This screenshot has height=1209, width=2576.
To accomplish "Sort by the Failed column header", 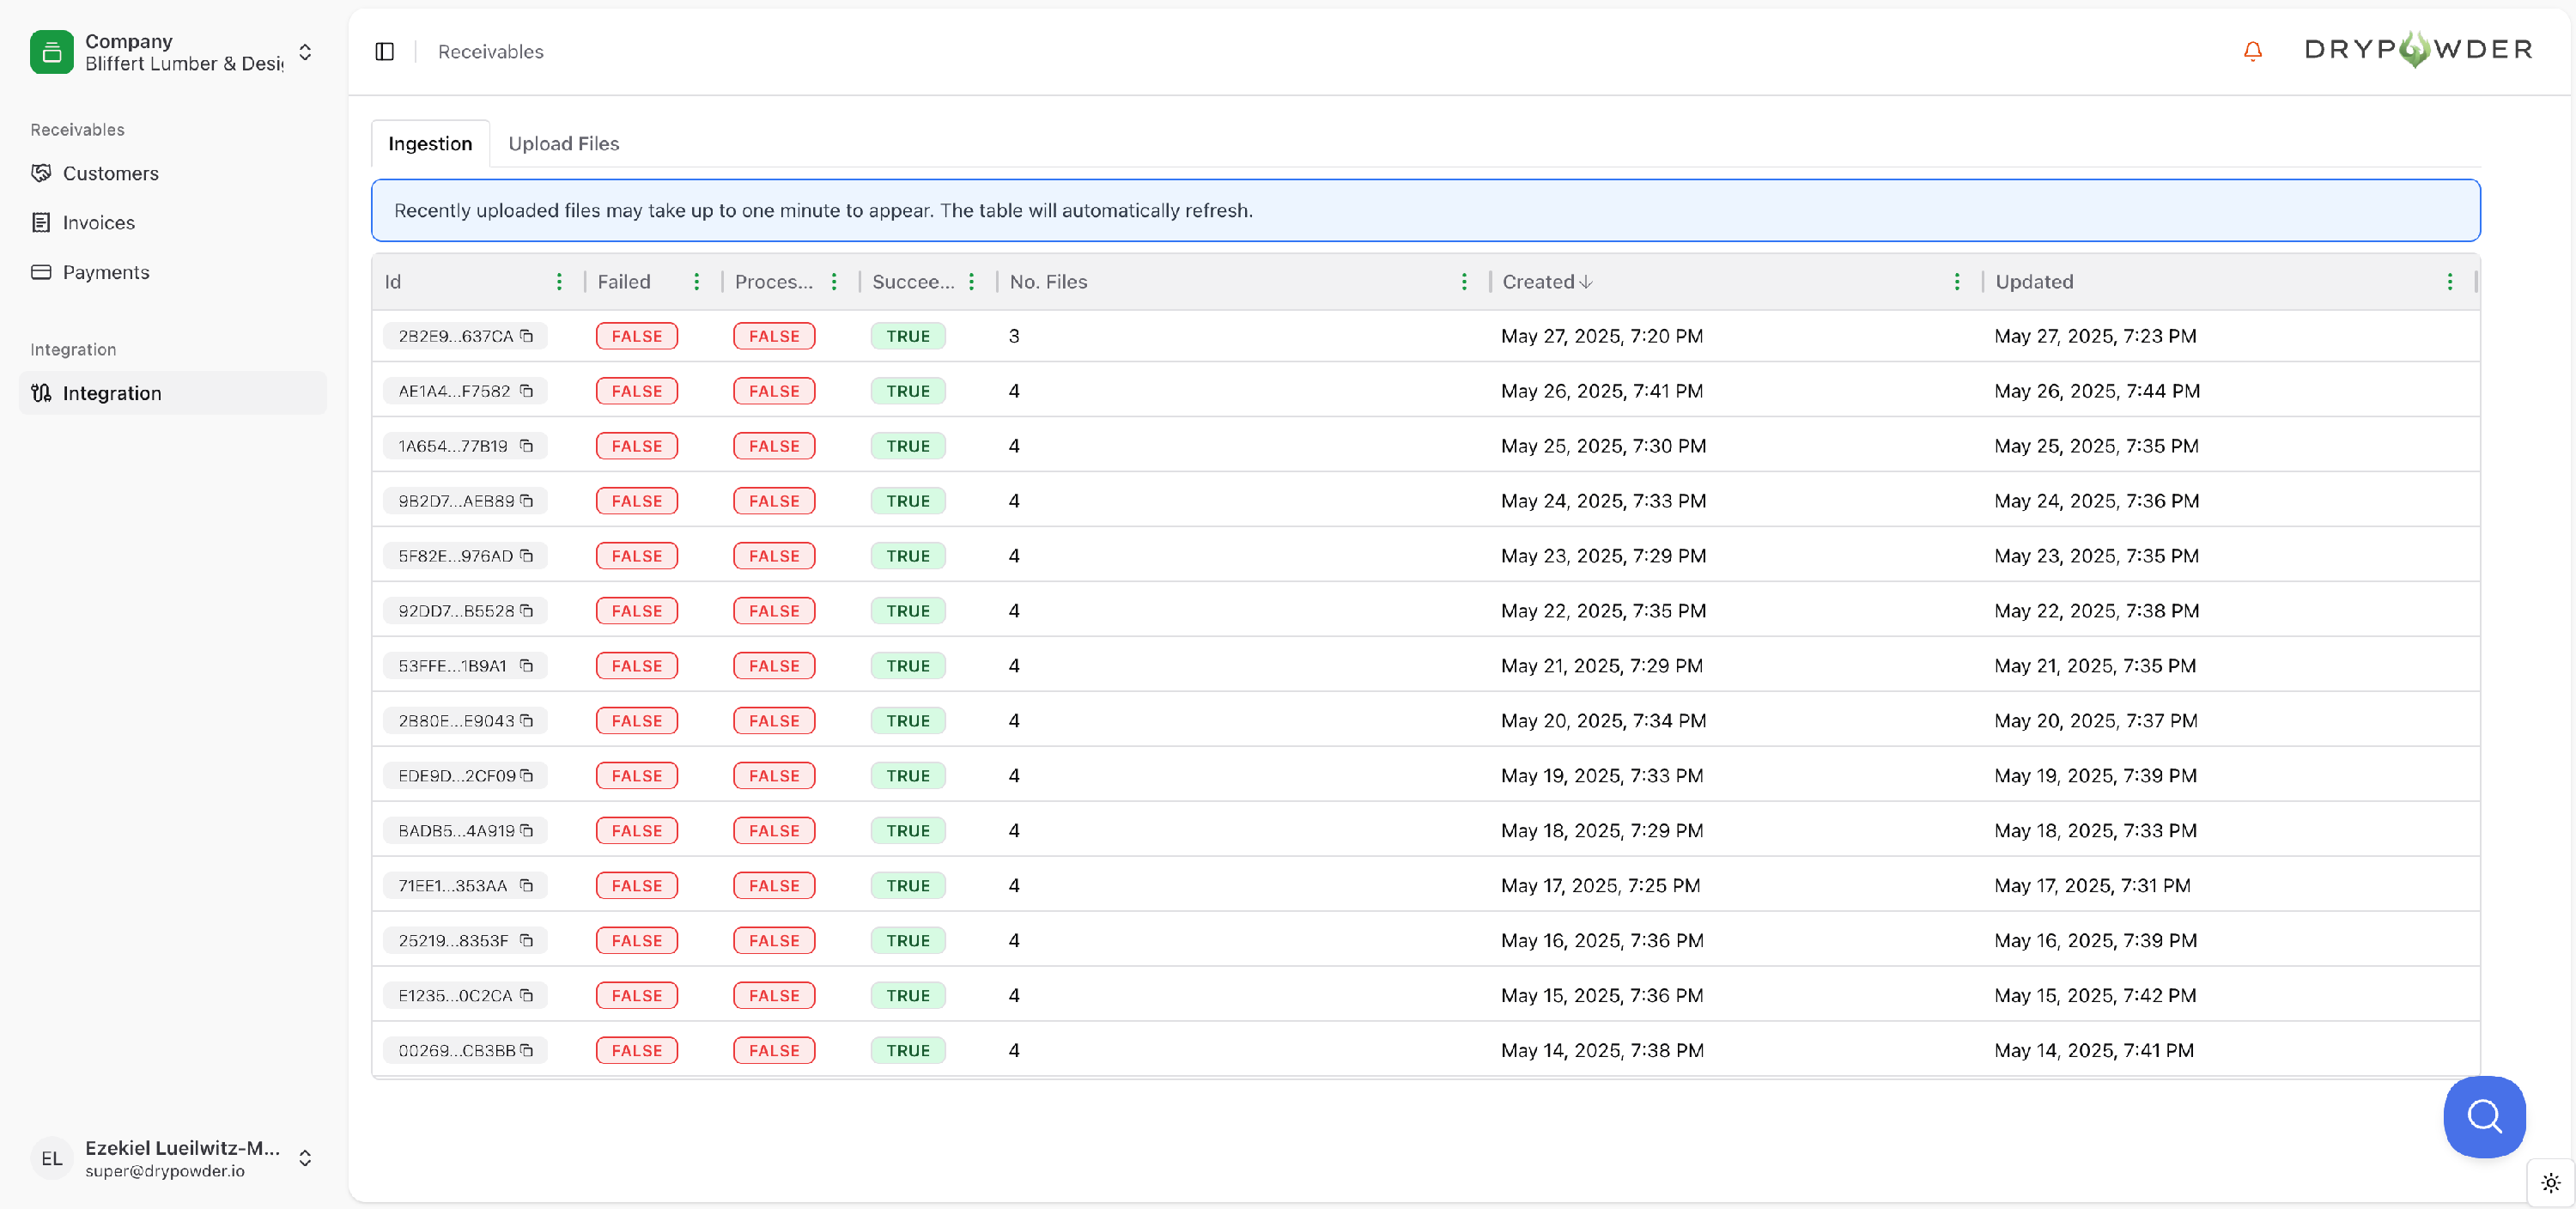I will [624, 282].
